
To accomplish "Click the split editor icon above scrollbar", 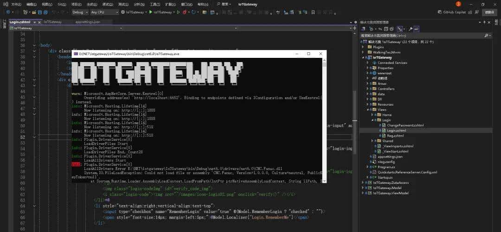I will coord(355,28).
